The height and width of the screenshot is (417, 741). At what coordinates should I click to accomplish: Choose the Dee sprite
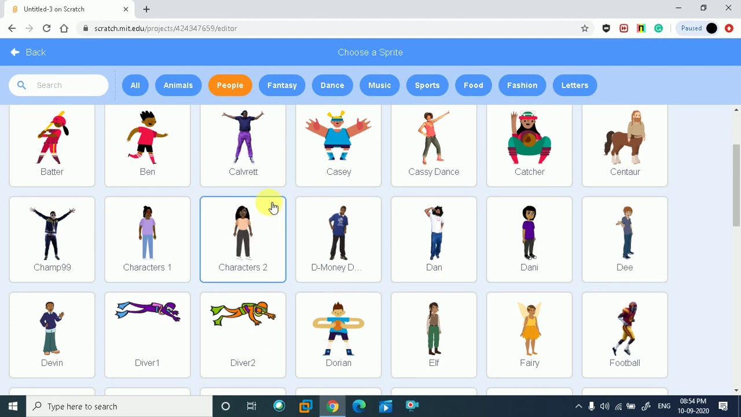tap(625, 239)
